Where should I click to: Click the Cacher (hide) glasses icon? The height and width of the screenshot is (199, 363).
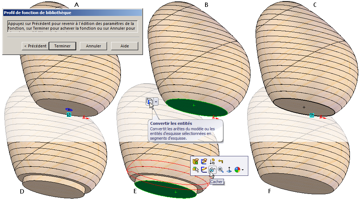(212, 170)
